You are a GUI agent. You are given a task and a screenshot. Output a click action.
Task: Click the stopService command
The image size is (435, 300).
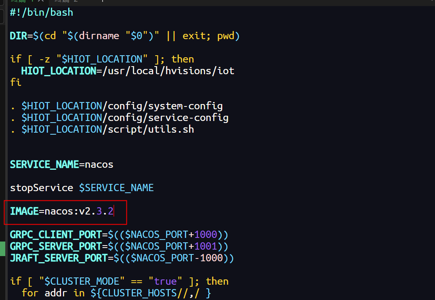(42, 188)
